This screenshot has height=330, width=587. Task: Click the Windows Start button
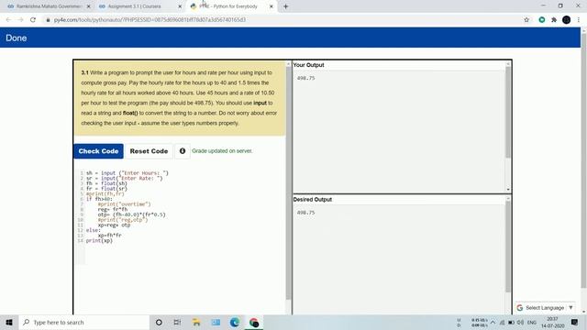pos(9,322)
